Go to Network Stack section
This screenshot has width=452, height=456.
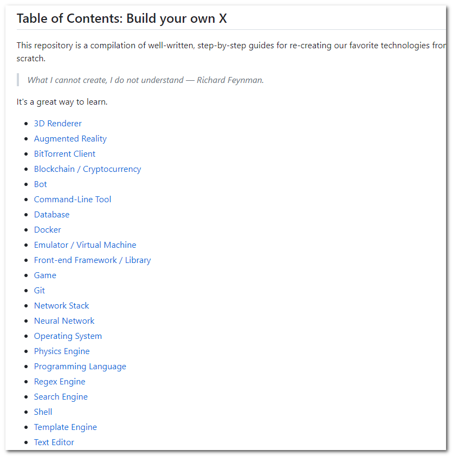(61, 306)
